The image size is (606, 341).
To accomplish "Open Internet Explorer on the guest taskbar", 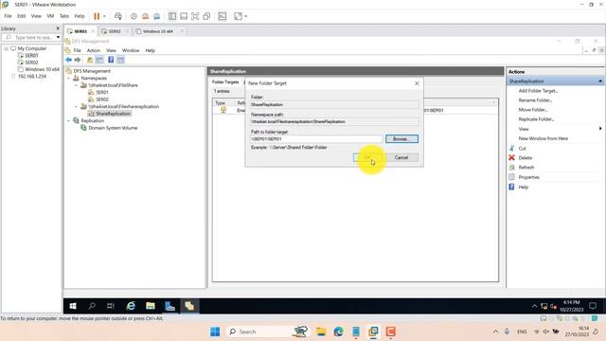I will 131,306.
